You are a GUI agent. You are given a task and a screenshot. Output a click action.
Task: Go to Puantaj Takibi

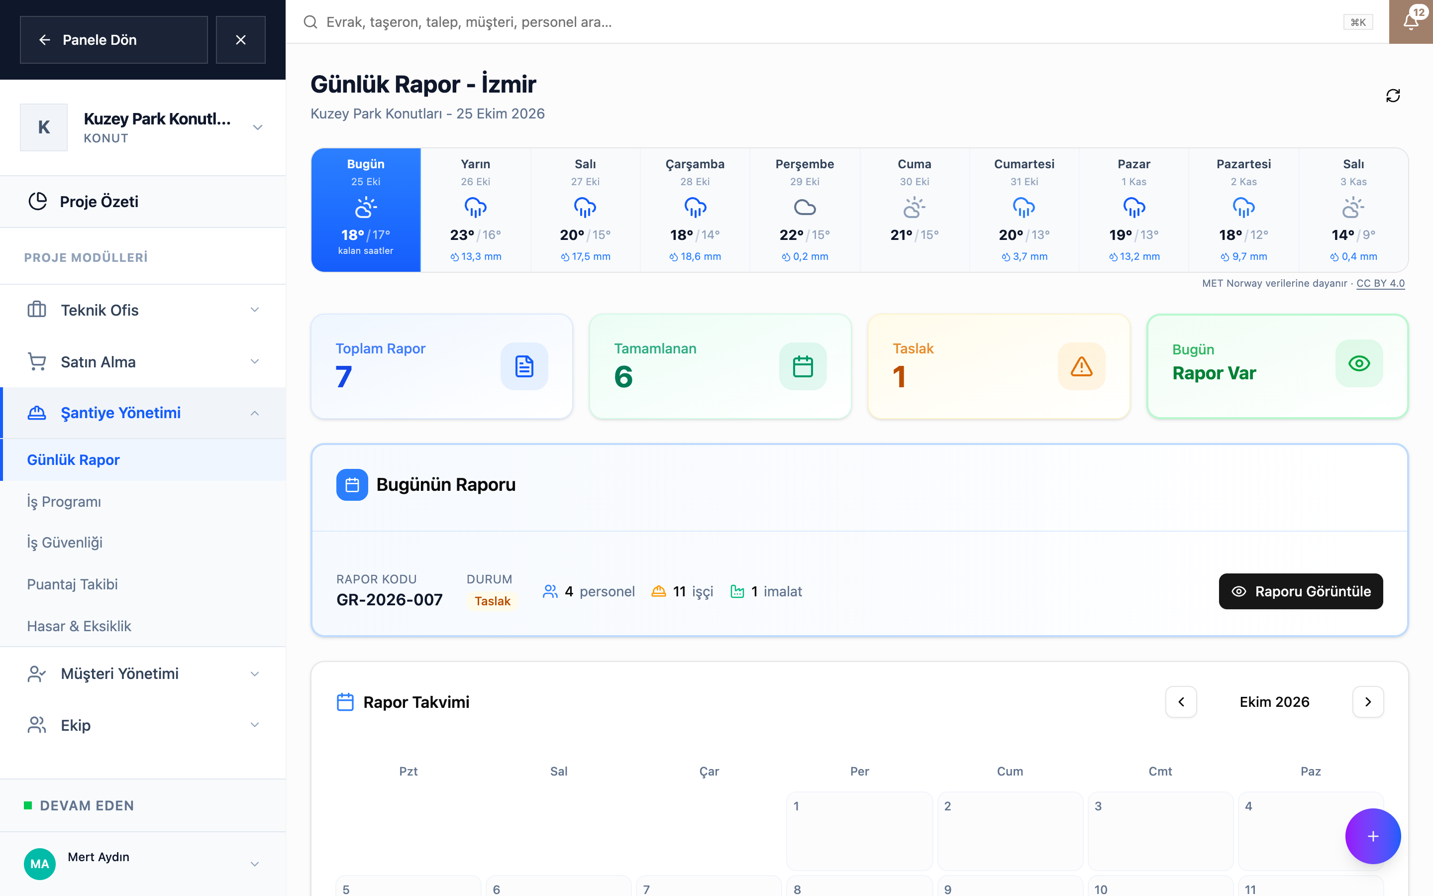click(x=143, y=584)
